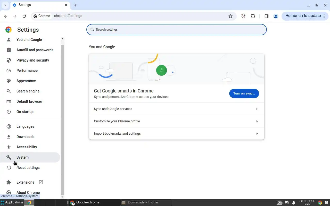This screenshot has width=330, height=206.
Task: Open the tab search dropdown arrow
Action: tap(5, 5)
